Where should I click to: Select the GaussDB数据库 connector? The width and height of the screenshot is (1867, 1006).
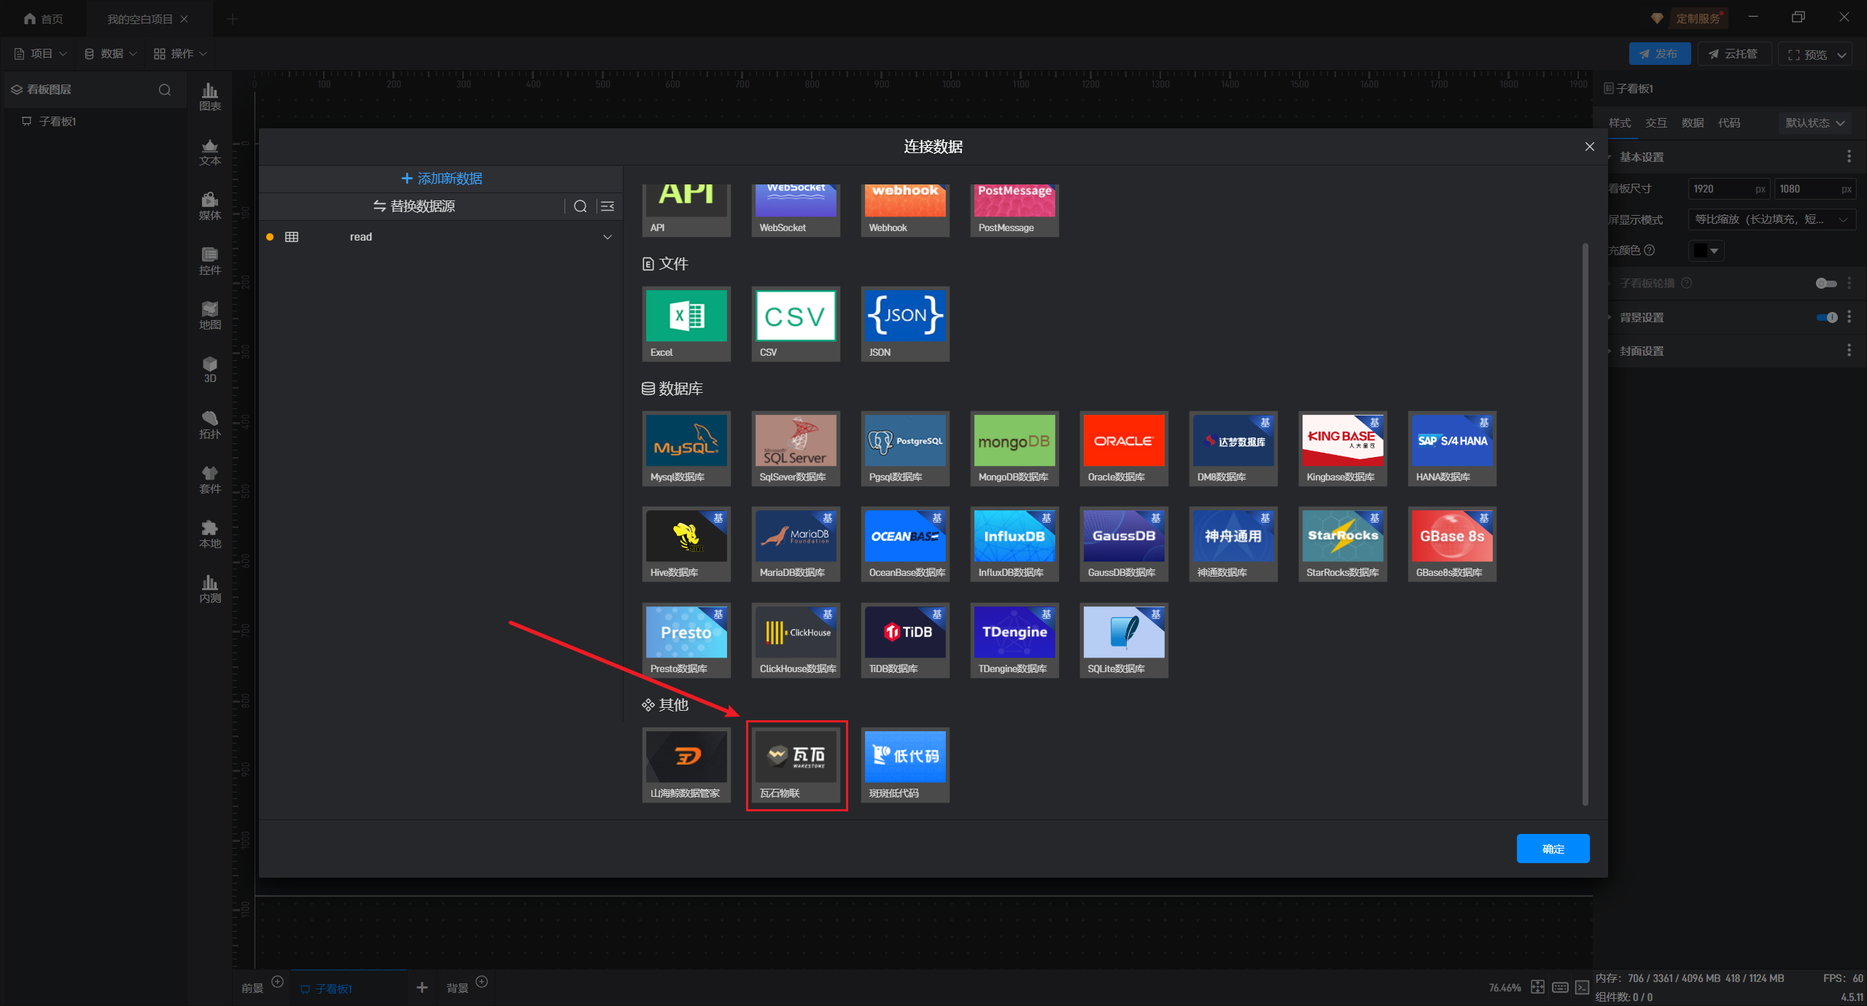click(1124, 544)
